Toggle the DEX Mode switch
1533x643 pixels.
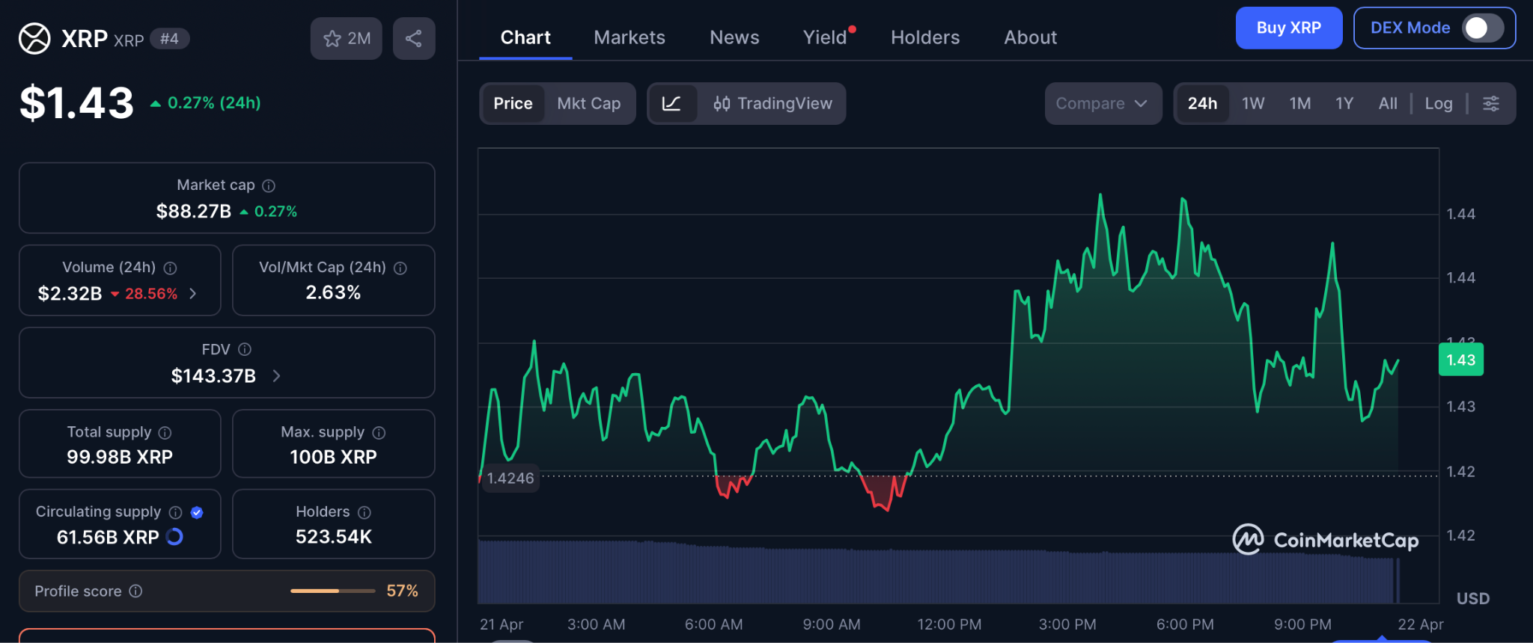pos(1482,28)
